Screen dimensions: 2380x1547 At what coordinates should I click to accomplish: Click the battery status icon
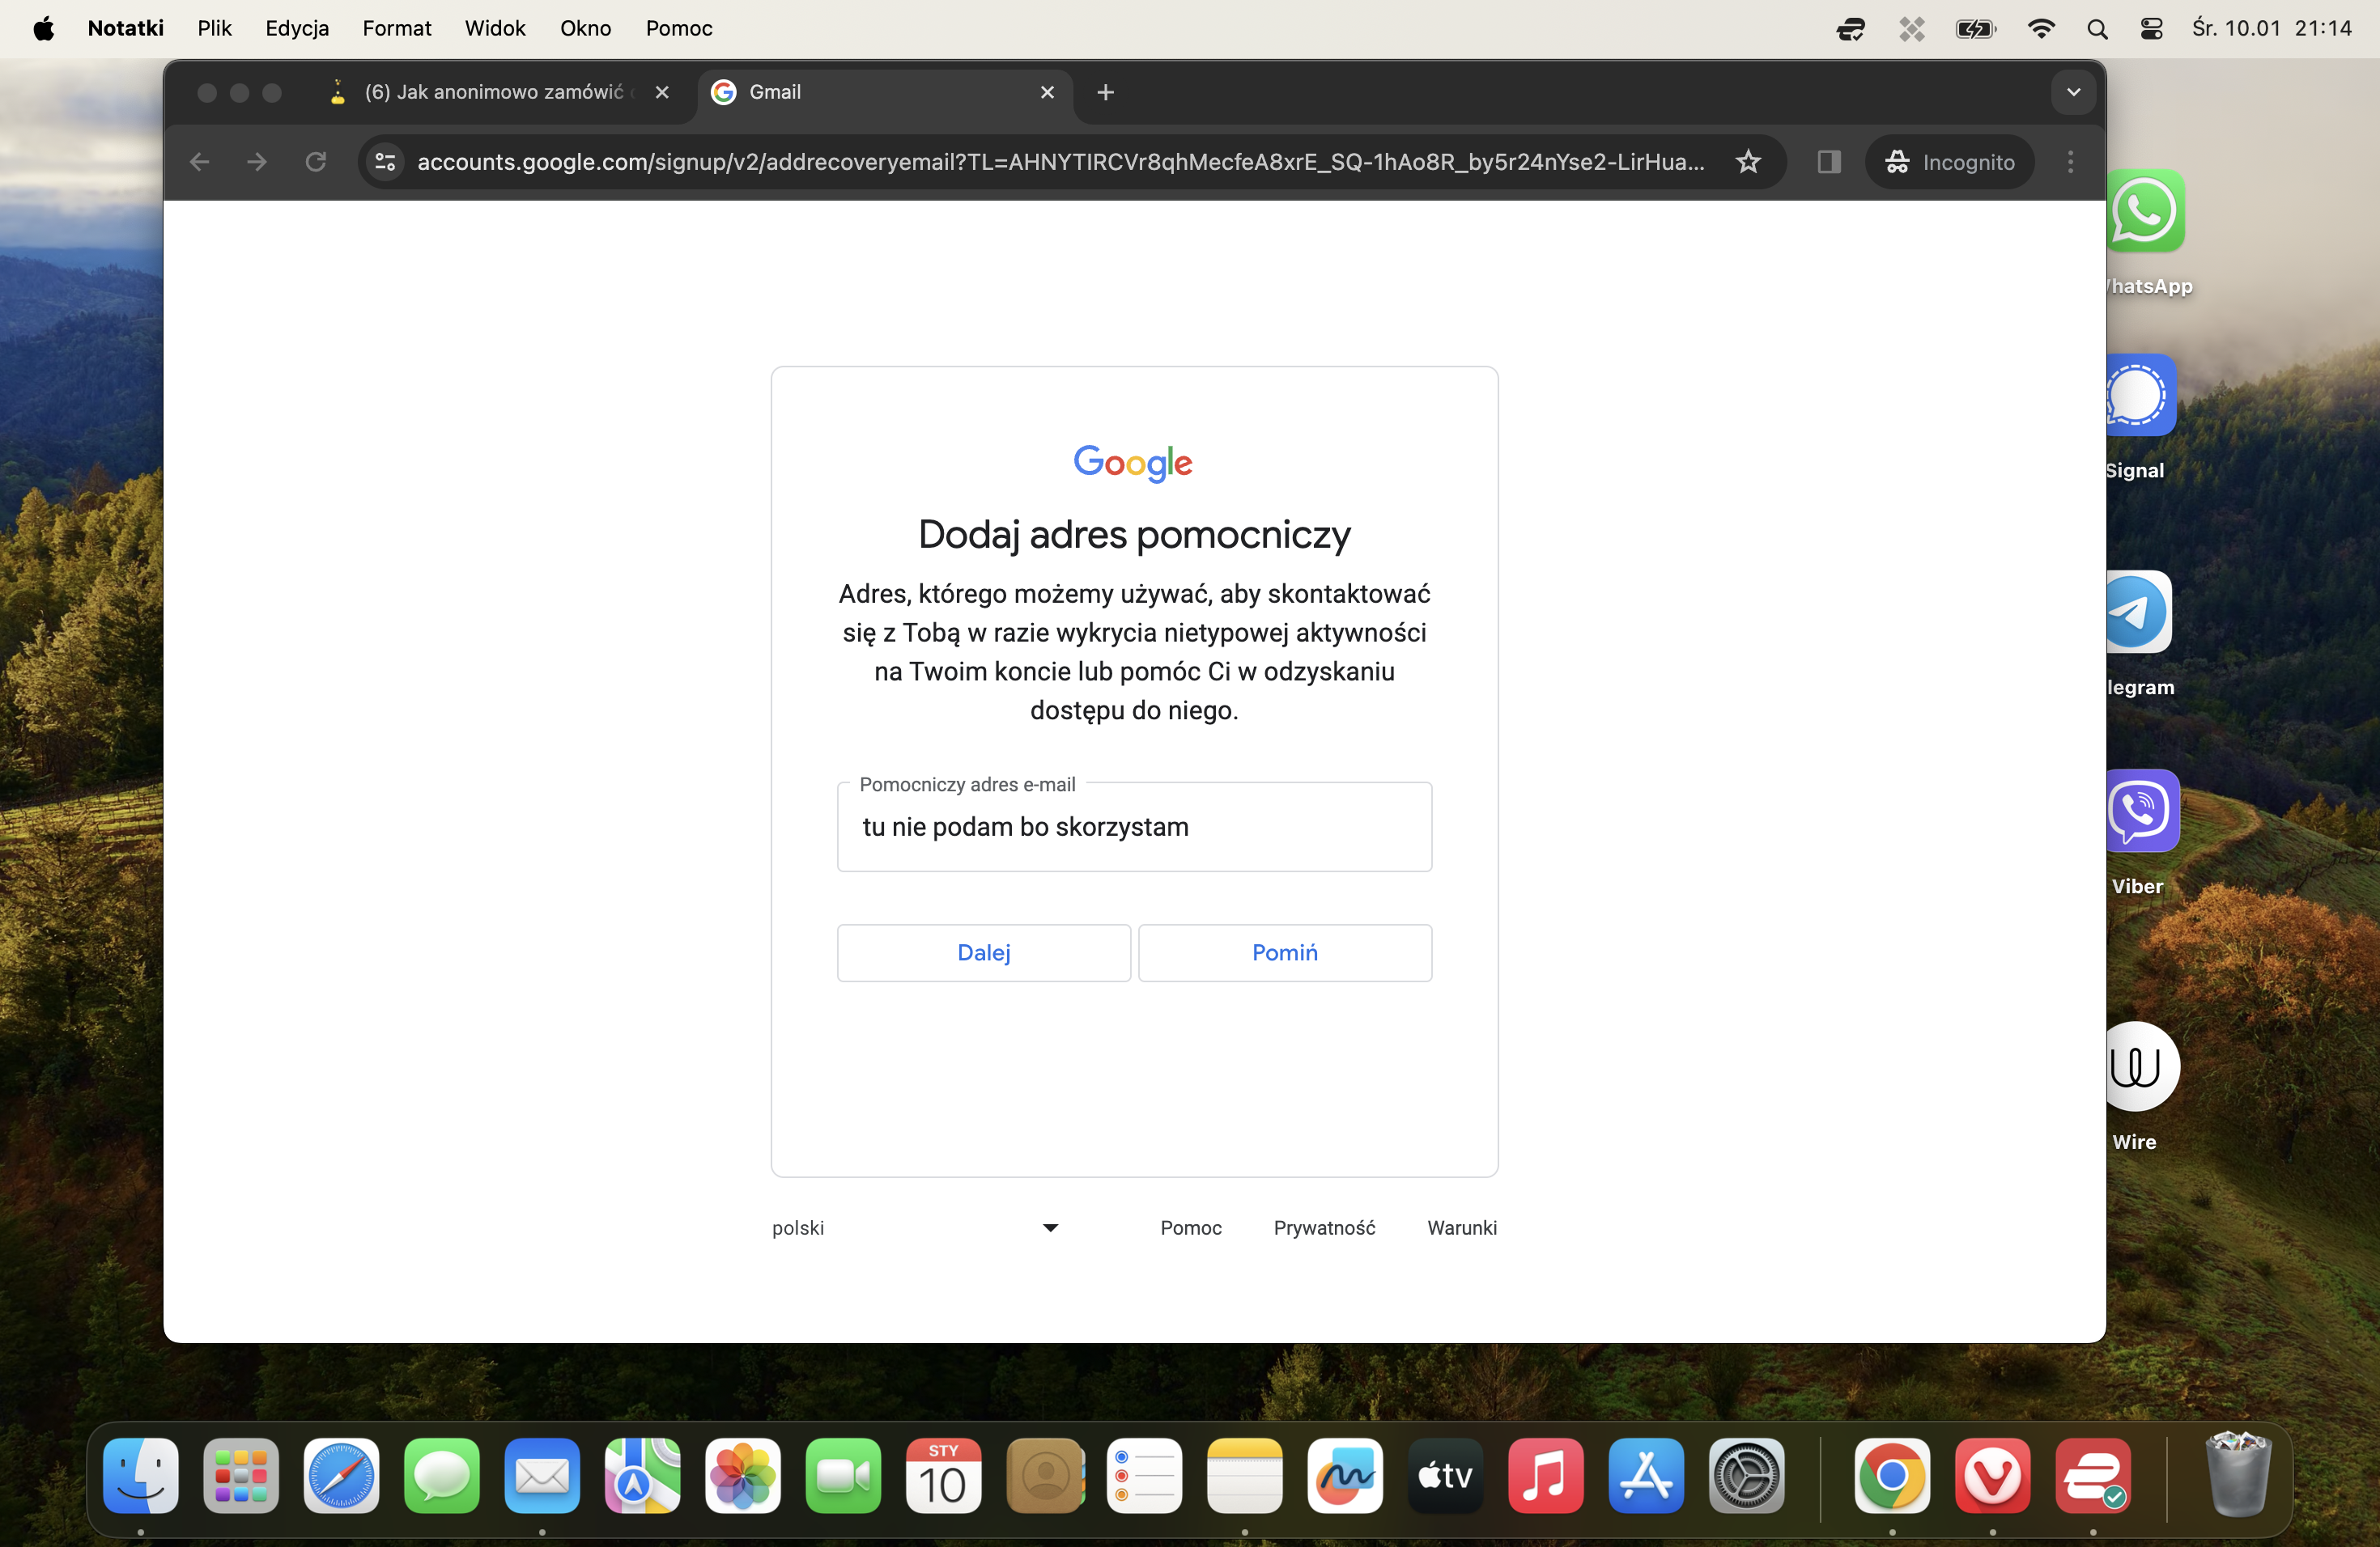pyautogui.click(x=1975, y=29)
